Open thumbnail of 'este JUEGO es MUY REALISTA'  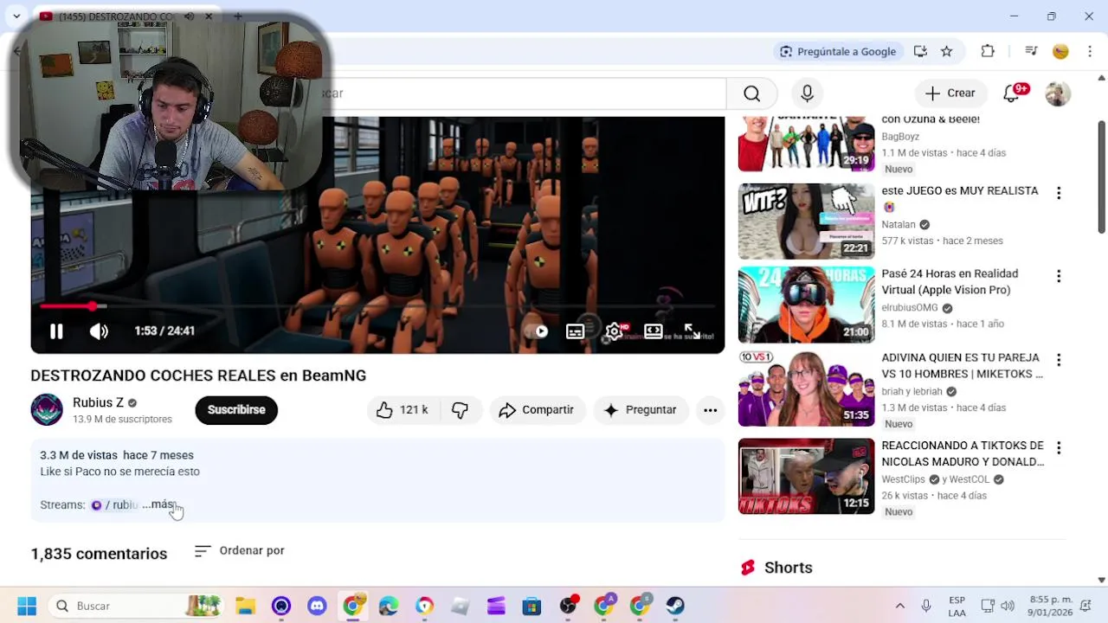[806, 221]
